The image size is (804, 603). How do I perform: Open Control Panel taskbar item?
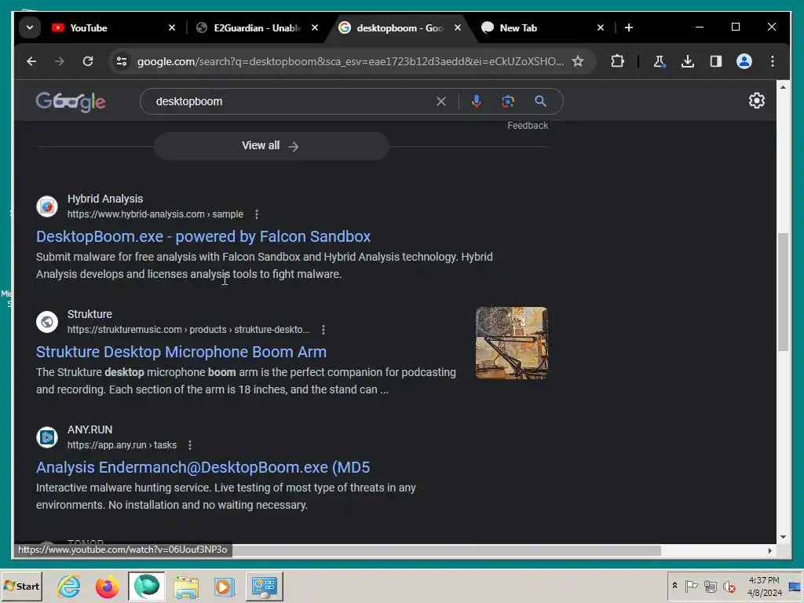(265, 586)
